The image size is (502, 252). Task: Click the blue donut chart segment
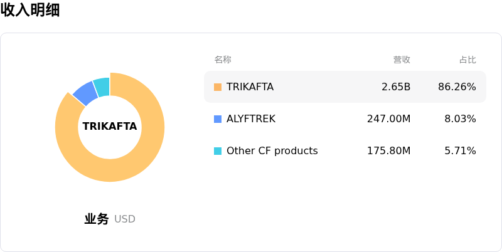(x=85, y=93)
